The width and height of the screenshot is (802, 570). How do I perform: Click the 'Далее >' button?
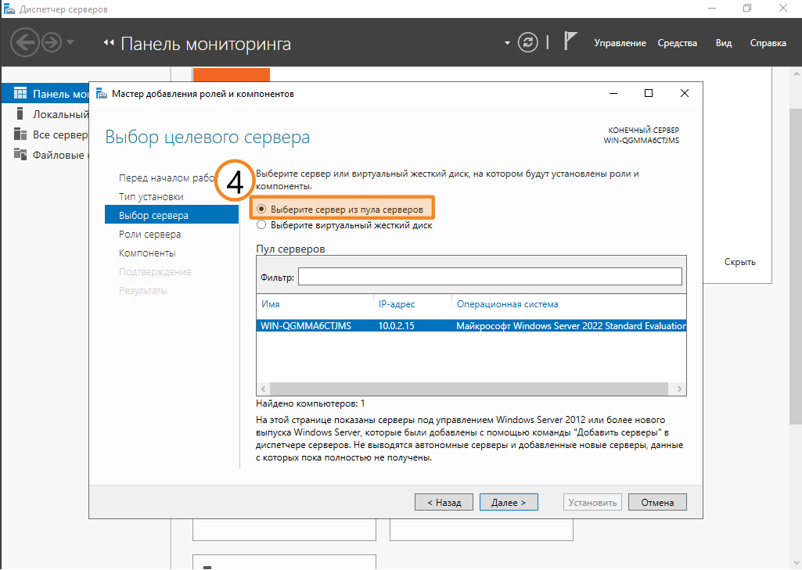coord(508,502)
